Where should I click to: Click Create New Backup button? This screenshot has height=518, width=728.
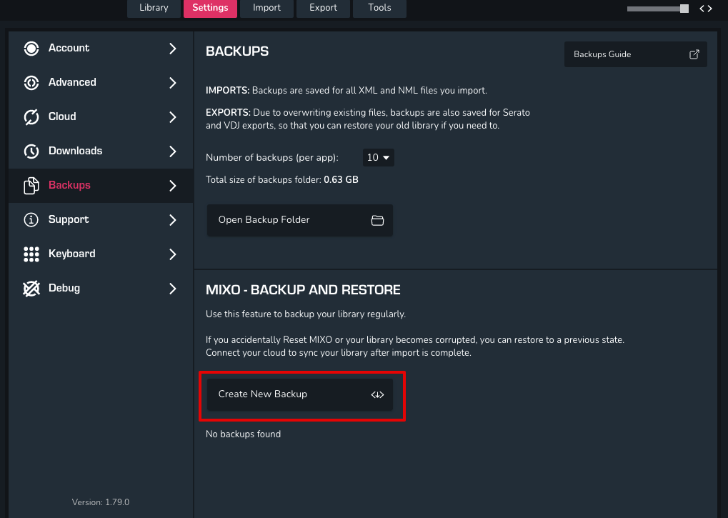coord(300,394)
